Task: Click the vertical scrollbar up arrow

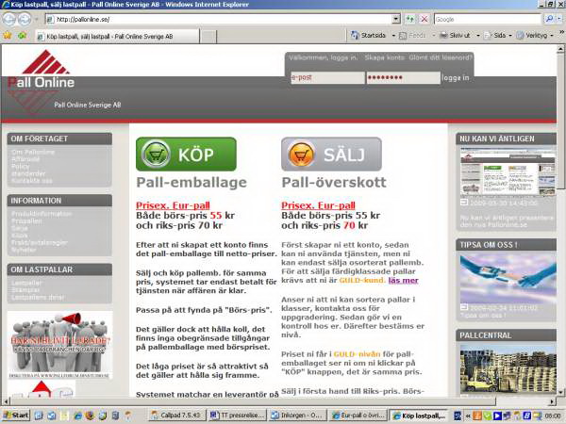Action: (x=560, y=49)
